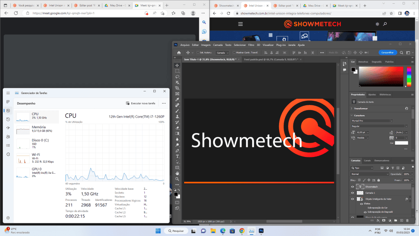Open the Task Manager settings gear

click(8, 218)
